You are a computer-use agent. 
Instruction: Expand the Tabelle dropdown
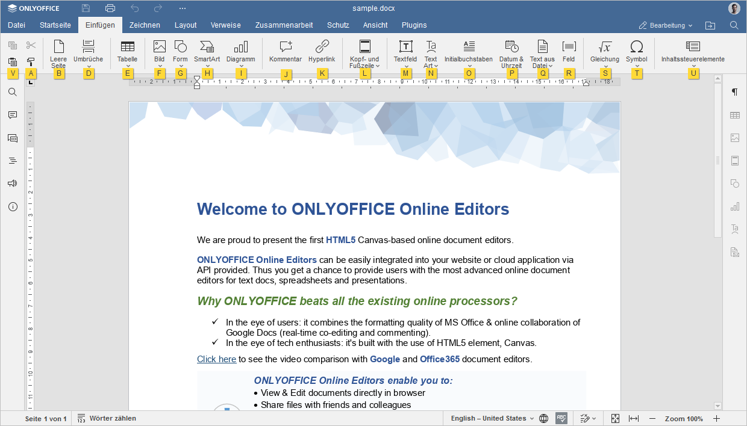point(128,66)
